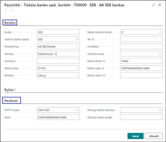Click the SWIFT kodas label

[12, 110]
